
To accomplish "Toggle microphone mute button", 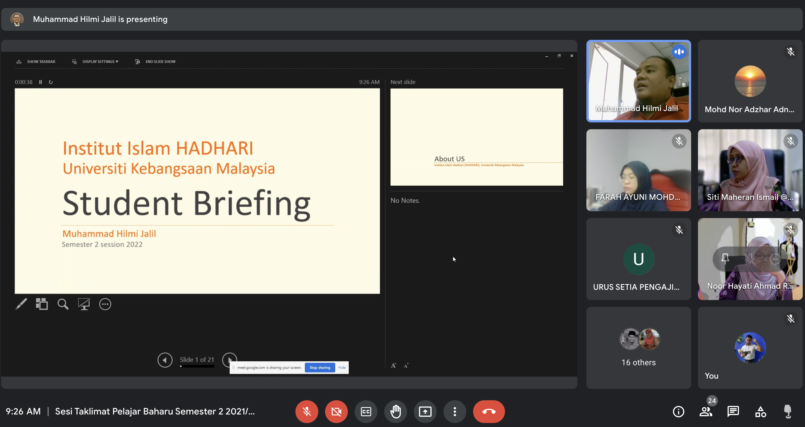I will point(307,411).
